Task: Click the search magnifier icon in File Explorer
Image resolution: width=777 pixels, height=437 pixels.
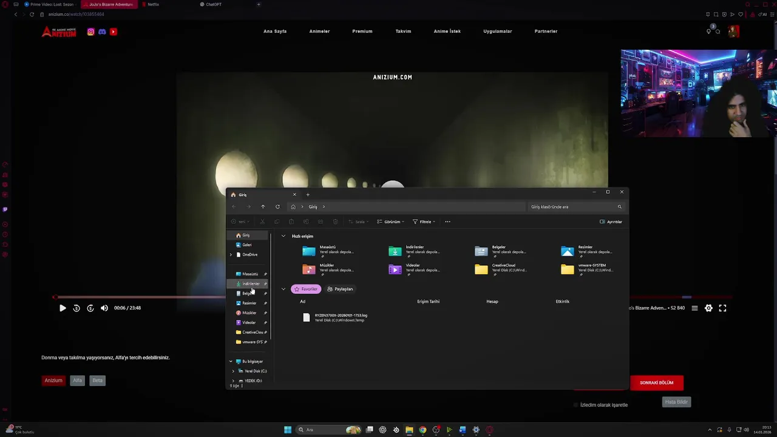Action: 620,207
